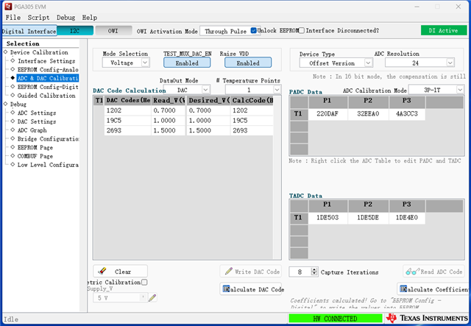Click Desired_V cell 1.5000

[x=208, y=130]
